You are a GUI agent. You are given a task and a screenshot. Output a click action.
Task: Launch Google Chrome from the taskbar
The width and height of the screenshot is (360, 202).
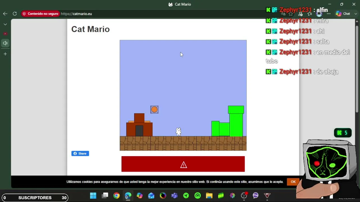[x=116, y=196]
